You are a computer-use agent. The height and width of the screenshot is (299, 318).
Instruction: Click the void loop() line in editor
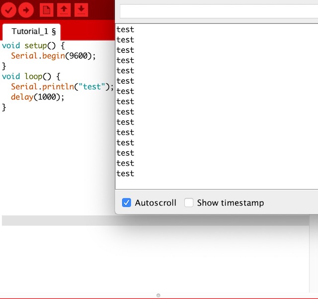31,77
